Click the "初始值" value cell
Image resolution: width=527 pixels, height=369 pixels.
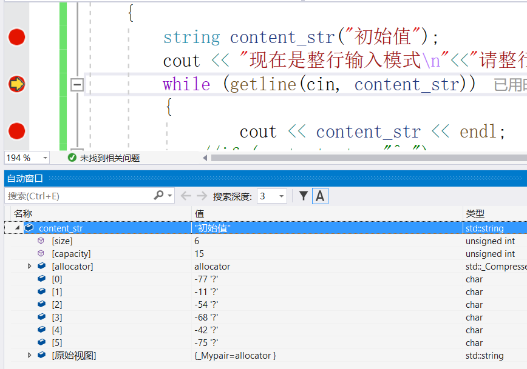click(x=212, y=228)
